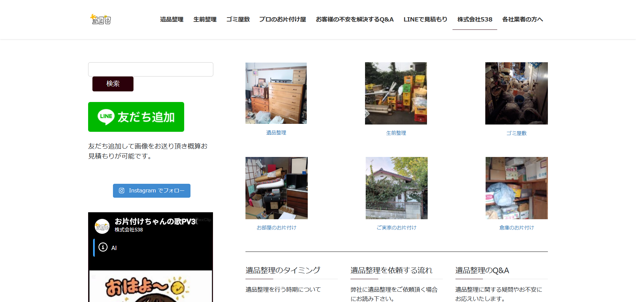Click 株式会社538 channel name on video
Image resolution: width=636 pixels, height=302 pixels.
pos(129,230)
